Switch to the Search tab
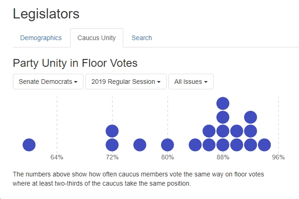 coord(142,38)
